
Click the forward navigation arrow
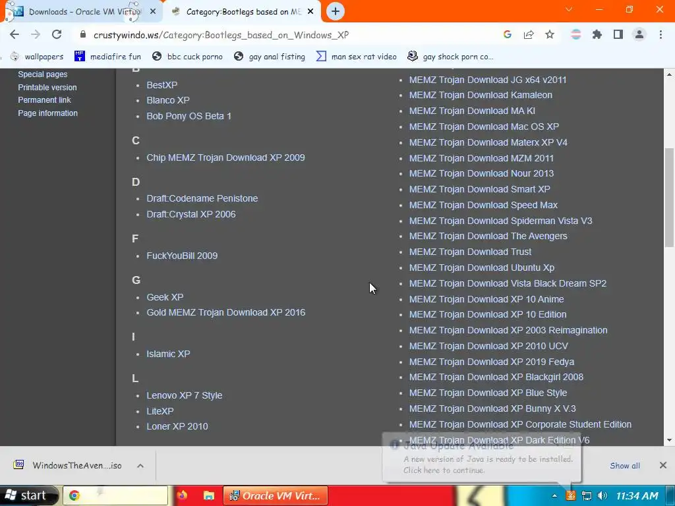pos(36,34)
